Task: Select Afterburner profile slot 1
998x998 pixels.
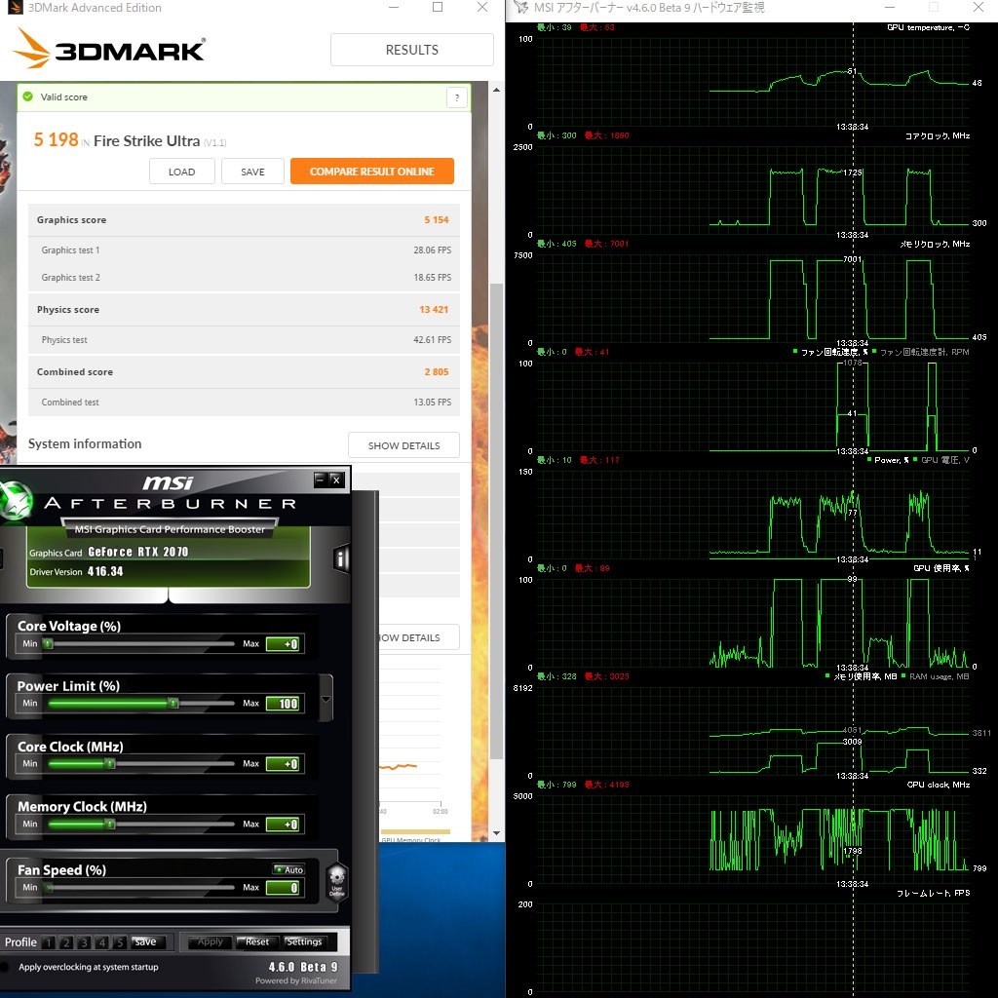Action: point(49,942)
